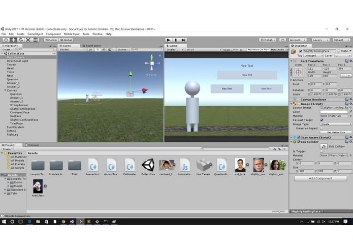The height and width of the screenshot is (251, 353).
Task: Select the CollectCats Unity scene asset
Action: coord(148,167)
